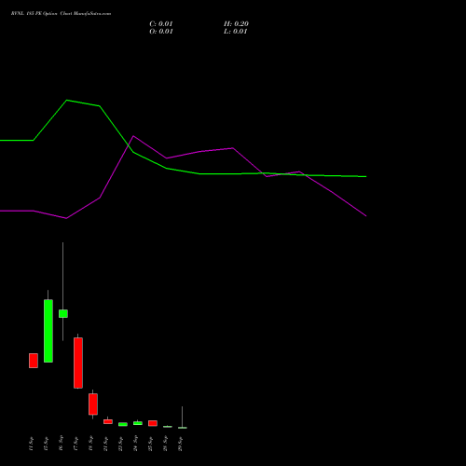The width and height of the screenshot is (466, 466).
Task: Click the '25 Sep' date axis label
Action: [150, 444]
